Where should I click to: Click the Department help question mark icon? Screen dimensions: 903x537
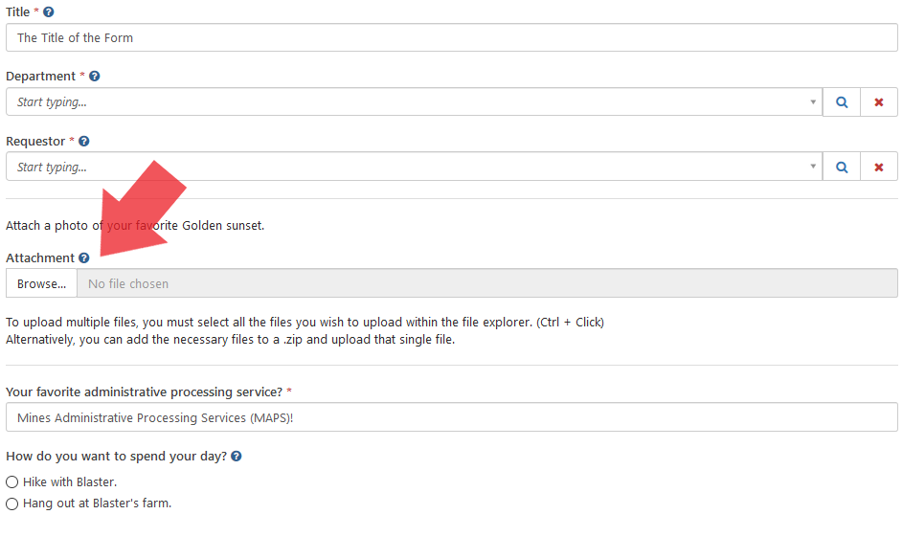tap(94, 77)
